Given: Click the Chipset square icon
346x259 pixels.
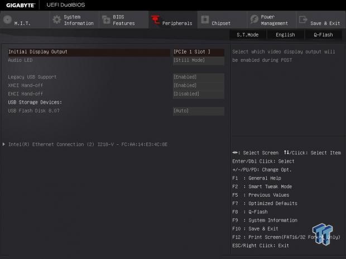Looking at the screenshot, I should (204, 20).
